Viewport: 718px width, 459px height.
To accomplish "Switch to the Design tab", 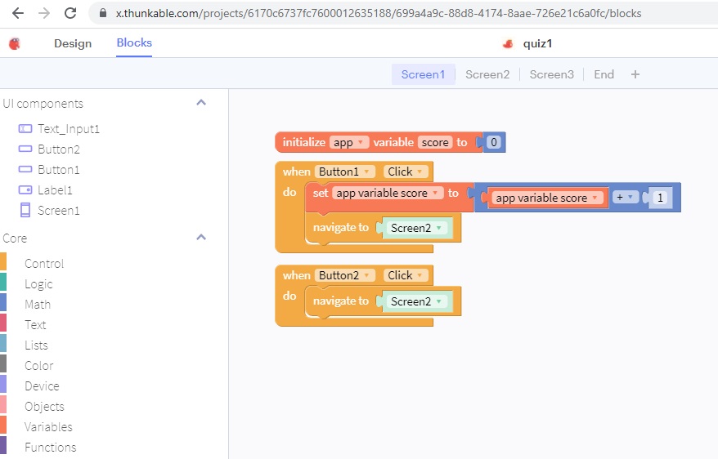I will [73, 43].
